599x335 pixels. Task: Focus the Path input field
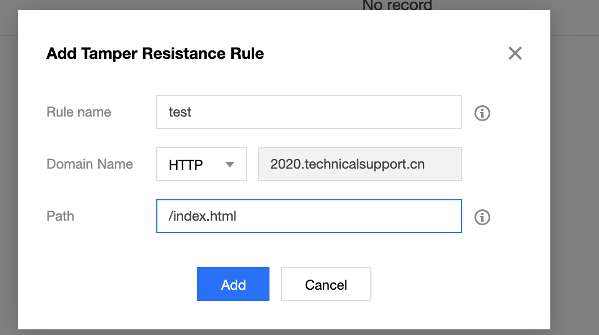(x=309, y=216)
